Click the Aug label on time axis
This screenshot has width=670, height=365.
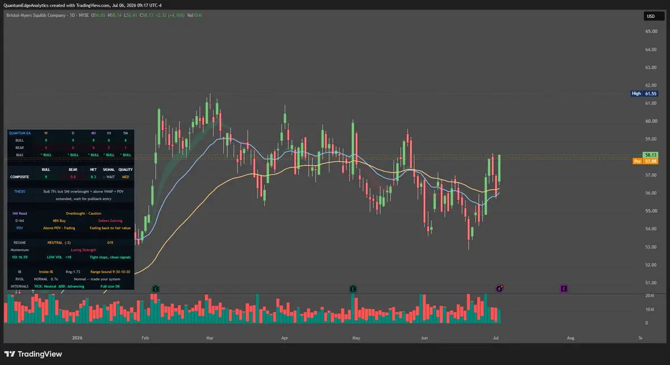(570, 338)
